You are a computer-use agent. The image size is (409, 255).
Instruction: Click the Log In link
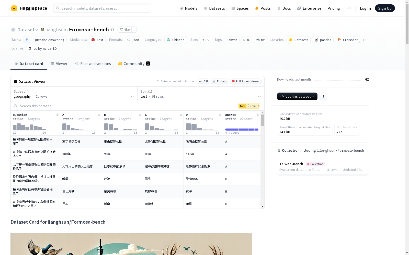365,8
